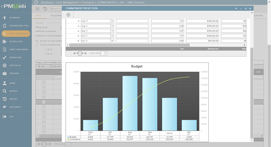This screenshot has height=147, width=271.
Task: Click percentage field 0.17 in July row
Action: click(x=167, y=21)
